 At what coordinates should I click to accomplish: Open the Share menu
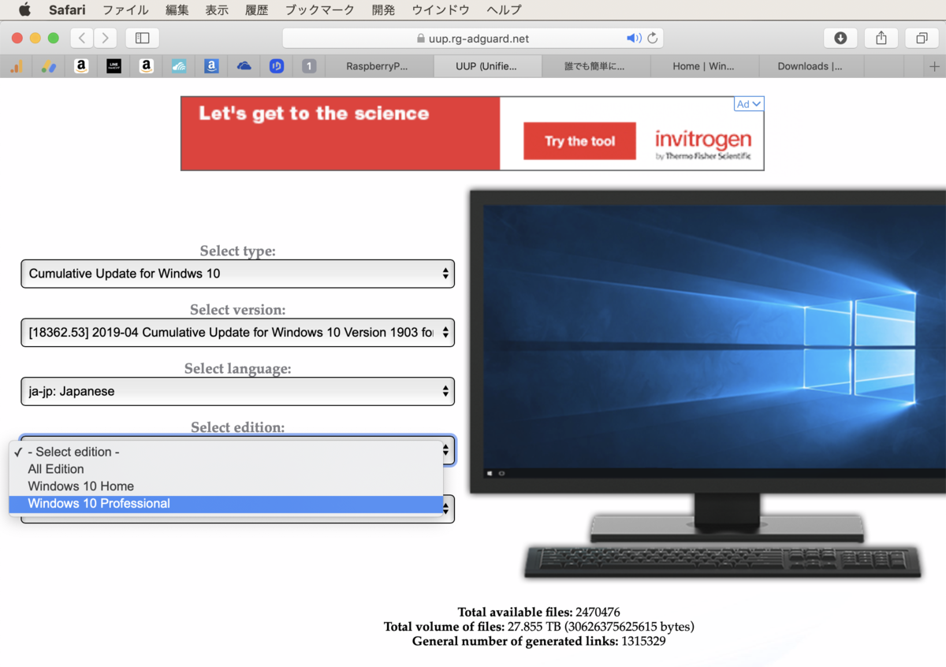point(881,38)
